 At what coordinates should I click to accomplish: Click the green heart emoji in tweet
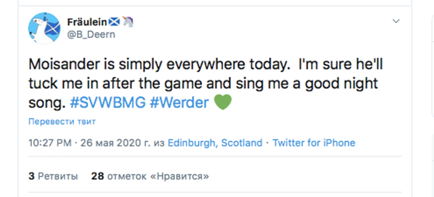223,102
